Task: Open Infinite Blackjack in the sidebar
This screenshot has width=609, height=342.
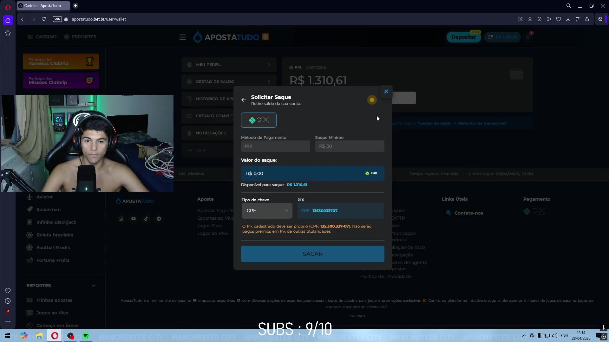Action: point(56,222)
